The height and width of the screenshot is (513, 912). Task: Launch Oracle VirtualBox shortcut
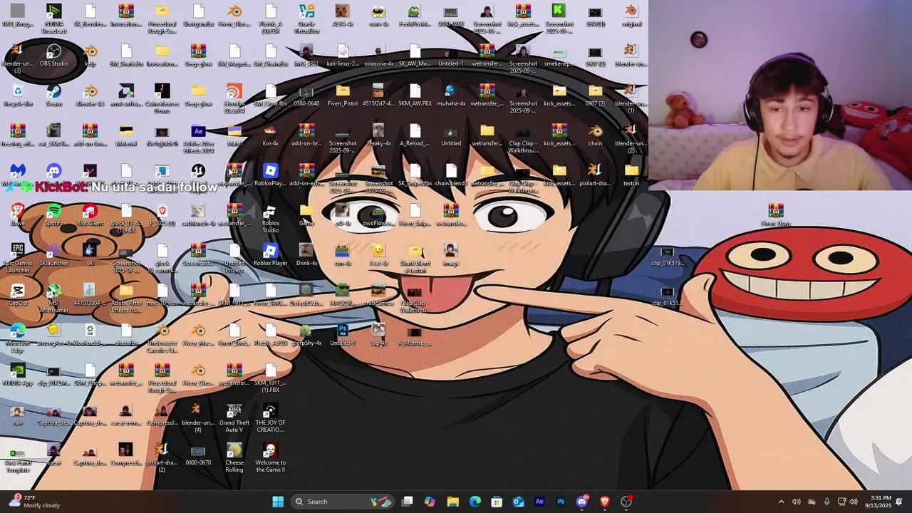point(306,19)
